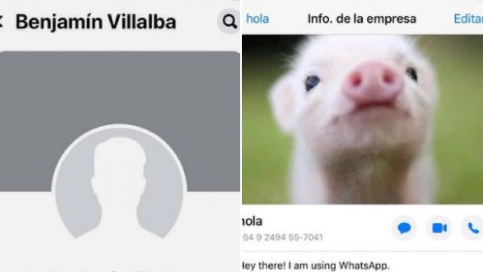Open search with the magnifying glass icon

click(229, 22)
